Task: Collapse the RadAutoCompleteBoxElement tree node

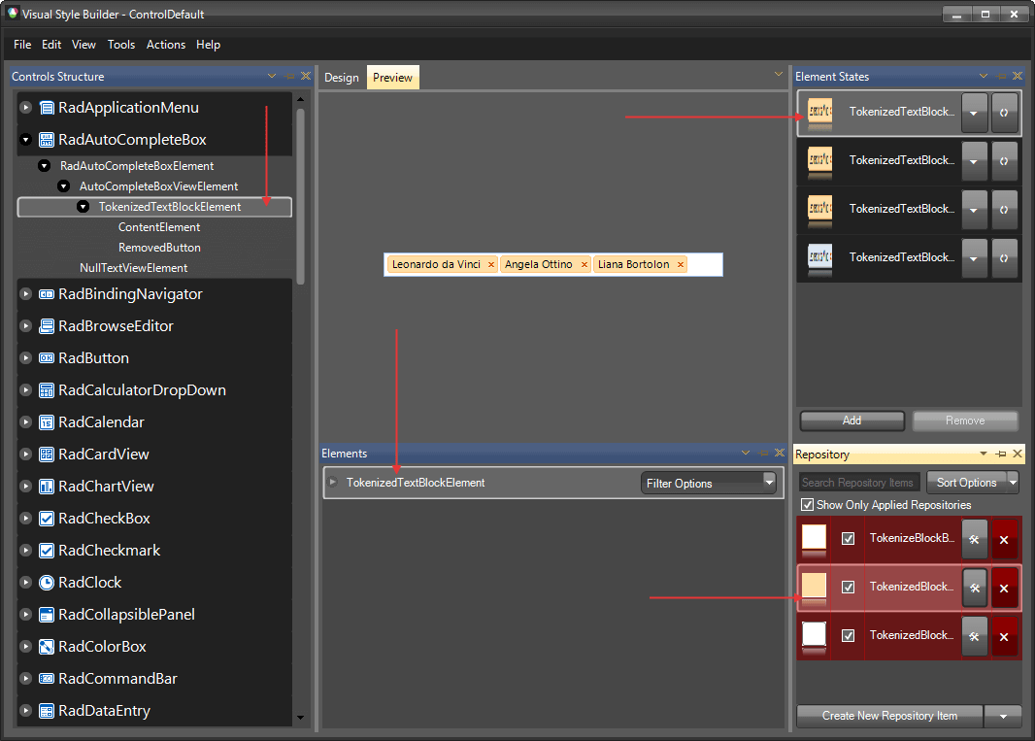Action: [44, 165]
